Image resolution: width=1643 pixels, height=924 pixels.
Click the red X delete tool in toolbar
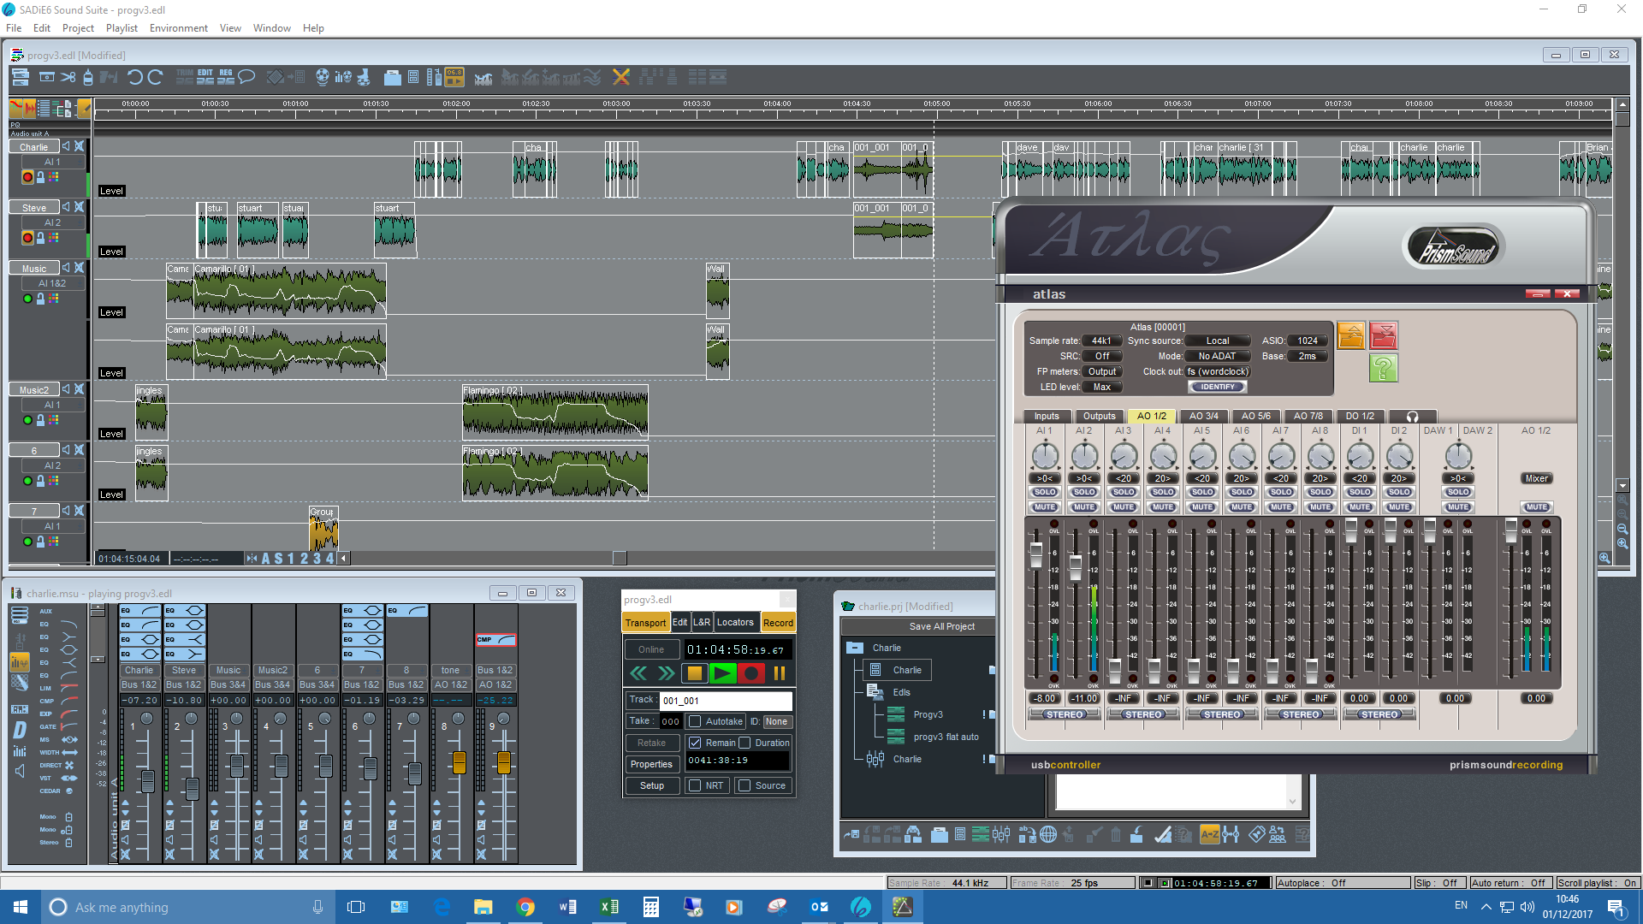point(620,77)
